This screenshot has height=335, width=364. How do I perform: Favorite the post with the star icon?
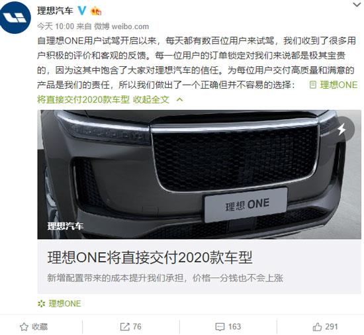point(24,327)
